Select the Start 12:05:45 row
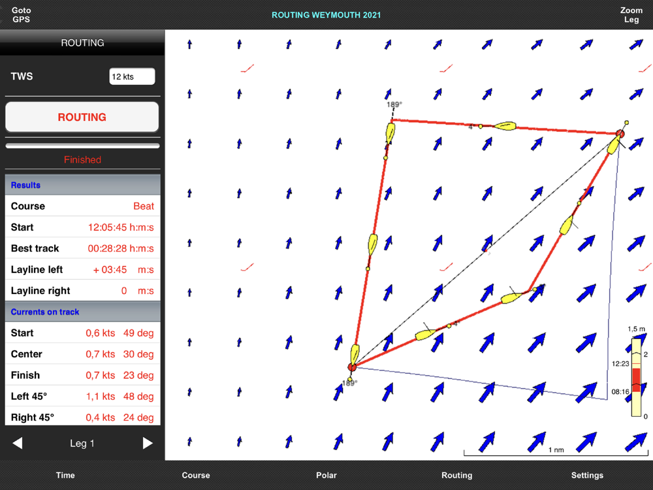The height and width of the screenshot is (490, 653). click(82, 227)
